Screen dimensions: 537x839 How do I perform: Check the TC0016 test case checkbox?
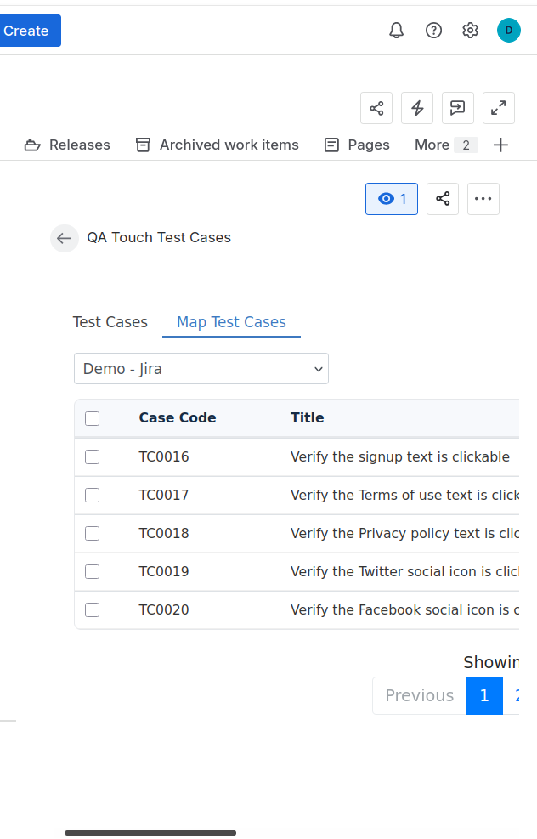92,456
